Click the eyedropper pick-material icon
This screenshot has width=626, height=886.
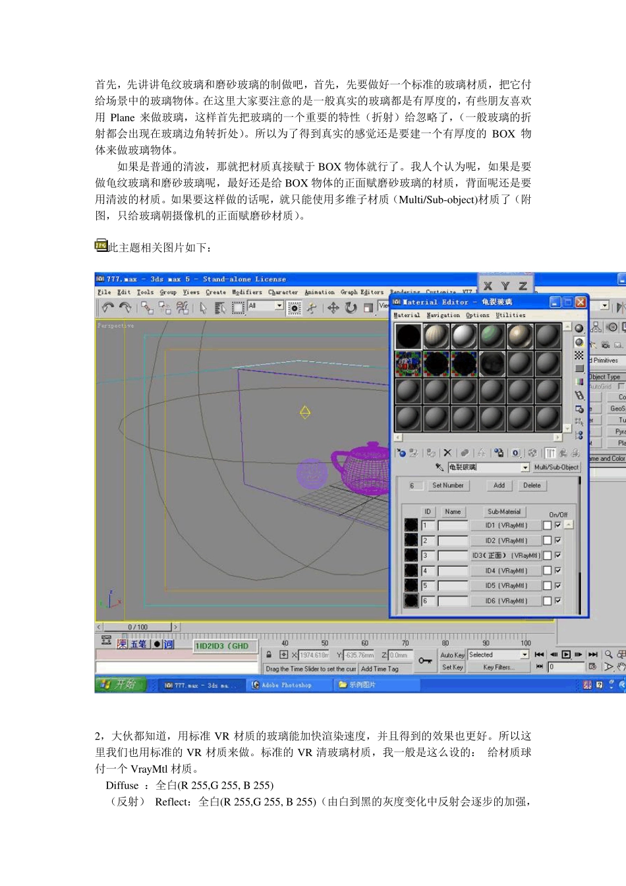pyautogui.click(x=440, y=467)
